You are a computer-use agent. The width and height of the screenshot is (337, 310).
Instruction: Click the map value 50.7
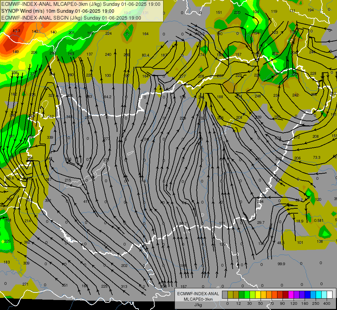183,224
